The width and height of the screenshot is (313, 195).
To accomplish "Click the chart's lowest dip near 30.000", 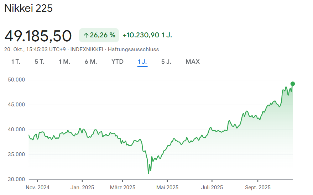I will pyautogui.click(x=148, y=173).
